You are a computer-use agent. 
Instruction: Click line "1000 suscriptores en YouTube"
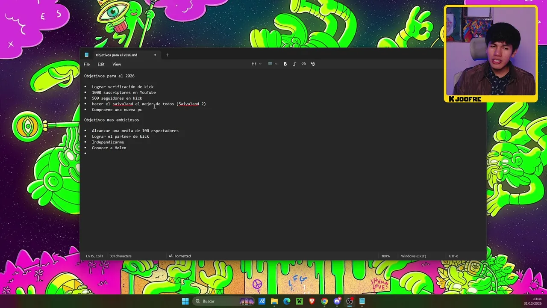124,92
